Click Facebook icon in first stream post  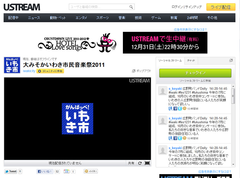tap(175, 109)
